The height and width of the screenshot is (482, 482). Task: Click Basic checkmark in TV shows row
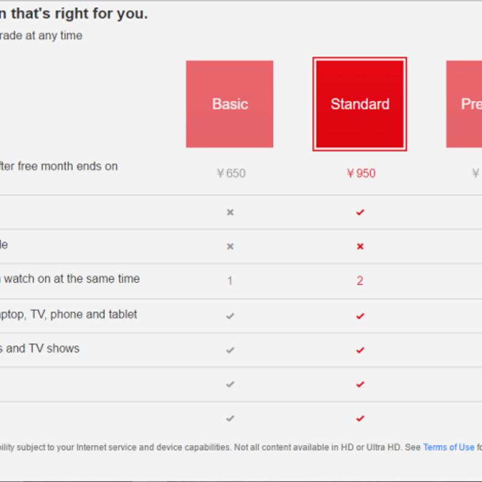point(230,350)
